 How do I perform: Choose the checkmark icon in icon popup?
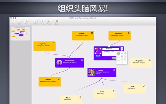(122, 53)
